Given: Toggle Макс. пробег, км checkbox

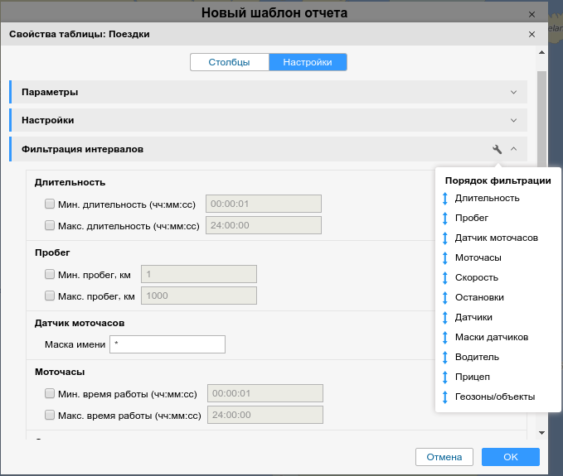Looking at the screenshot, I should pos(50,296).
